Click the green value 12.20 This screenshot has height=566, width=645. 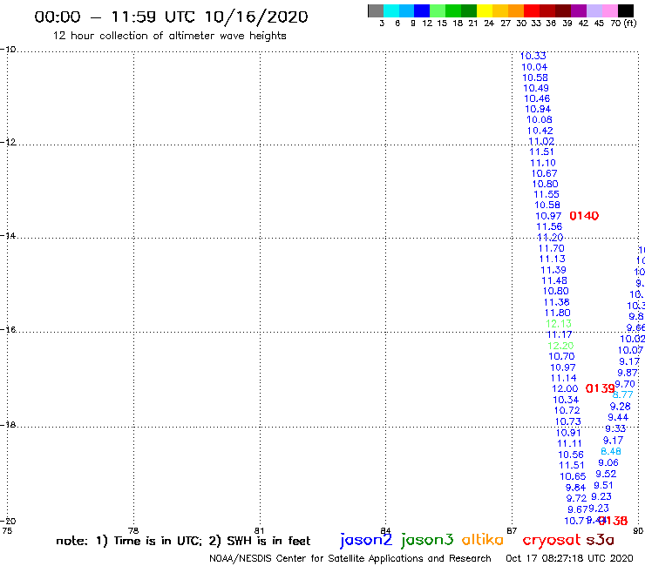tap(560, 346)
